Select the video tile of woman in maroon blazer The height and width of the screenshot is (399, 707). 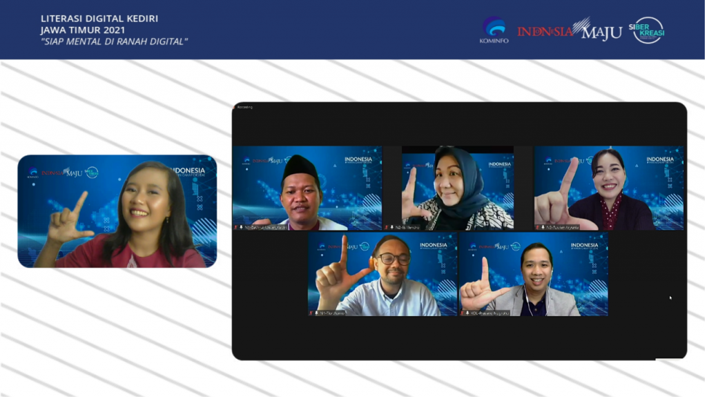pos(608,187)
